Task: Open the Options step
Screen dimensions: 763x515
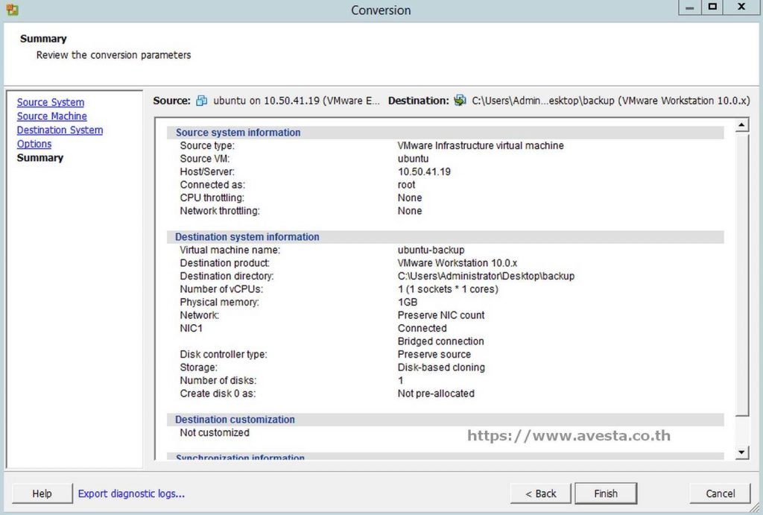Action: pyautogui.click(x=34, y=144)
